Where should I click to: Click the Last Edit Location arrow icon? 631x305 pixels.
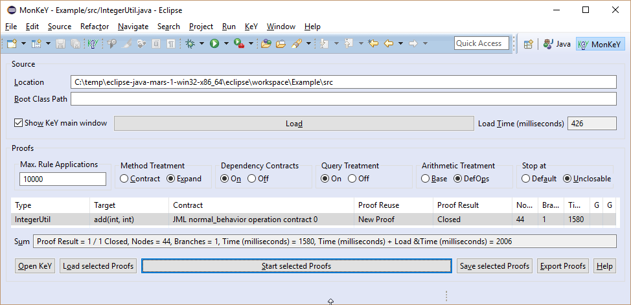[373, 43]
